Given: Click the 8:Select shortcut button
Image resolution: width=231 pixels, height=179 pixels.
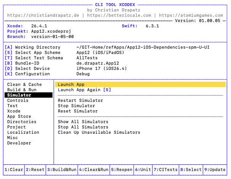Looking at the screenshot, I should click(x=191, y=169).
